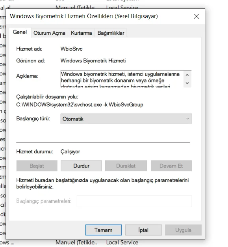Viewport: 228px width, 247px height.
Task: Close the Windows Biyometrik Hizmeti Özellikleri dialog
Action: pyautogui.click(x=196, y=16)
